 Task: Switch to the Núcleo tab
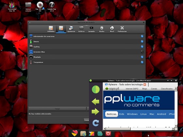(102, 29)
